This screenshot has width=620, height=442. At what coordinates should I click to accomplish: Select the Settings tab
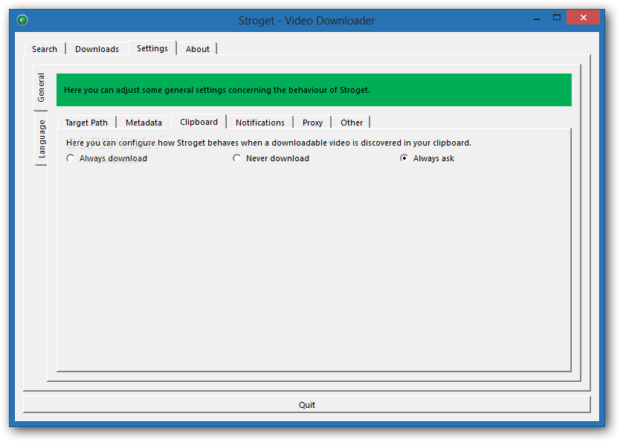point(152,48)
